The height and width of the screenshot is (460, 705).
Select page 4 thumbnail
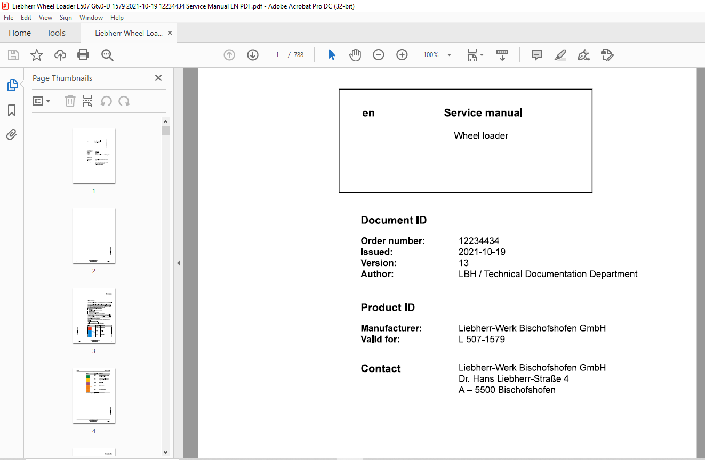(94, 396)
